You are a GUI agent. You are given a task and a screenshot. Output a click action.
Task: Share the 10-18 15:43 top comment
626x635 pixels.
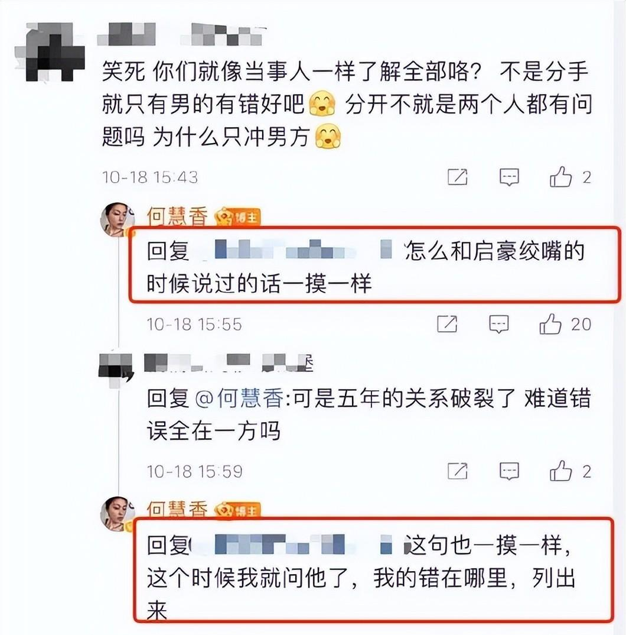(457, 177)
